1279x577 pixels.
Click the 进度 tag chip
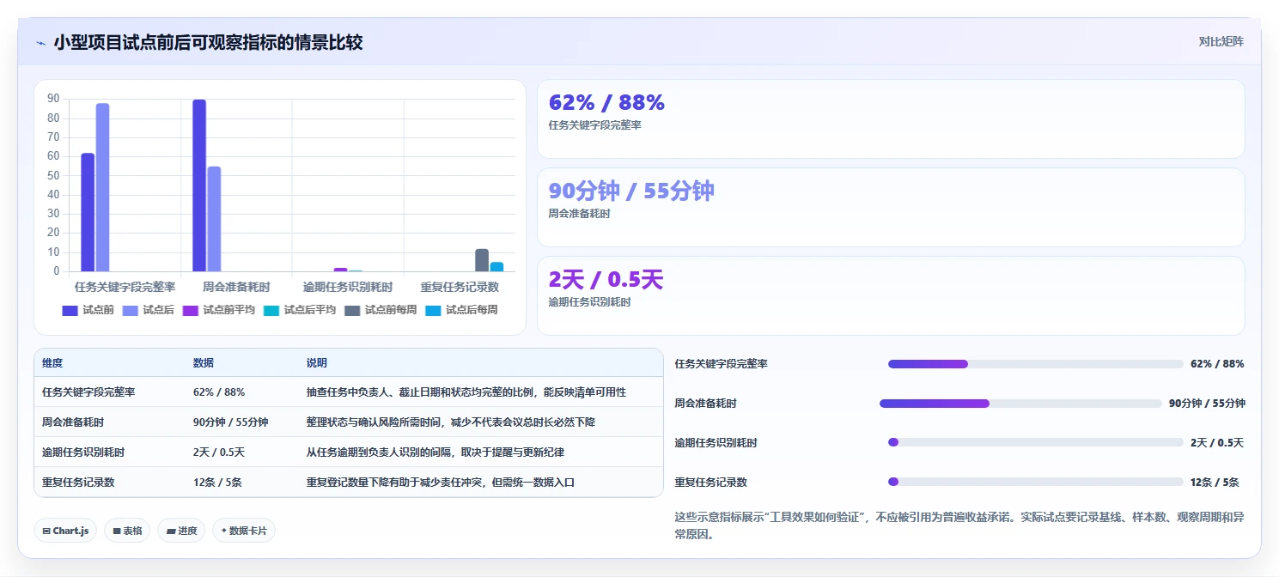click(182, 531)
